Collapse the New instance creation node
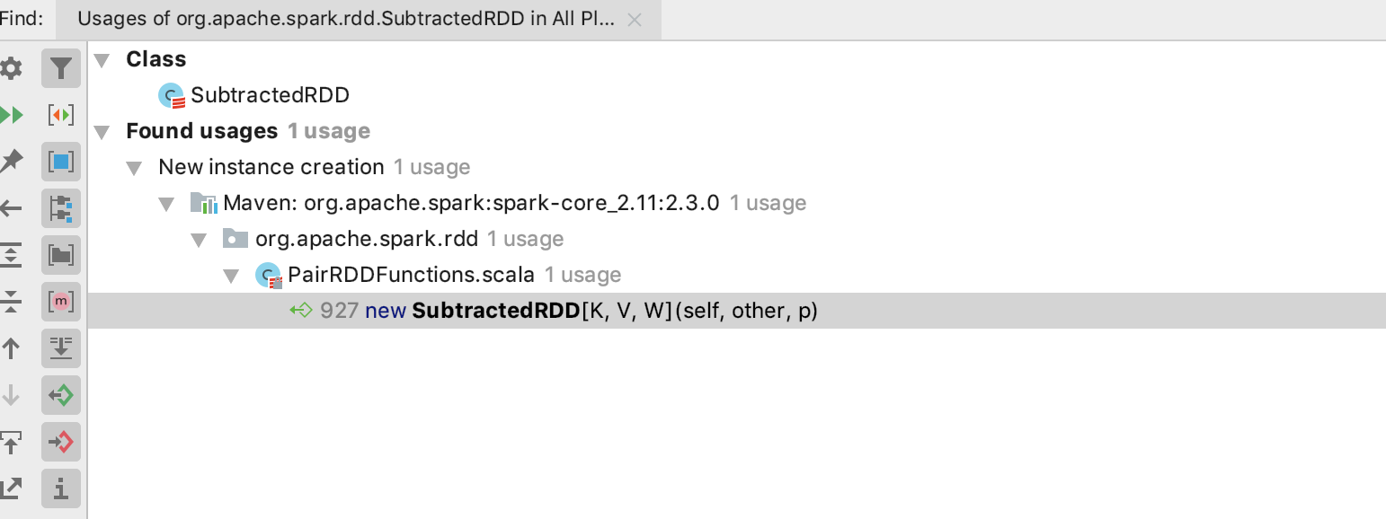This screenshot has height=519, width=1386. pyautogui.click(x=135, y=167)
